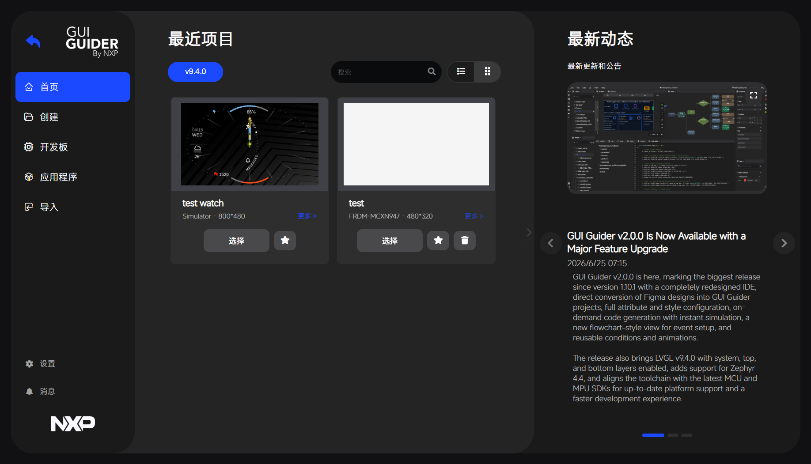Click the FRDM-MCXN947 480*320 text
The image size is (811, 464).
point(391,216)
